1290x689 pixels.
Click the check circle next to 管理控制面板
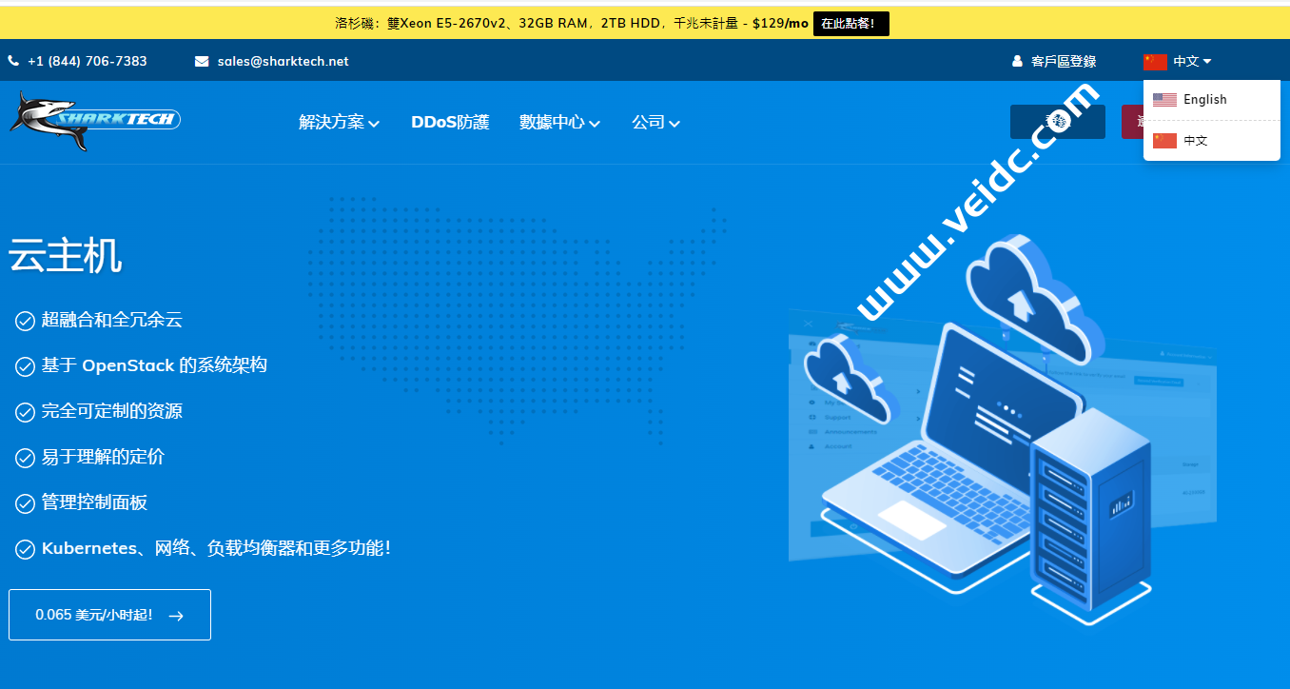[x=25, y=502]
